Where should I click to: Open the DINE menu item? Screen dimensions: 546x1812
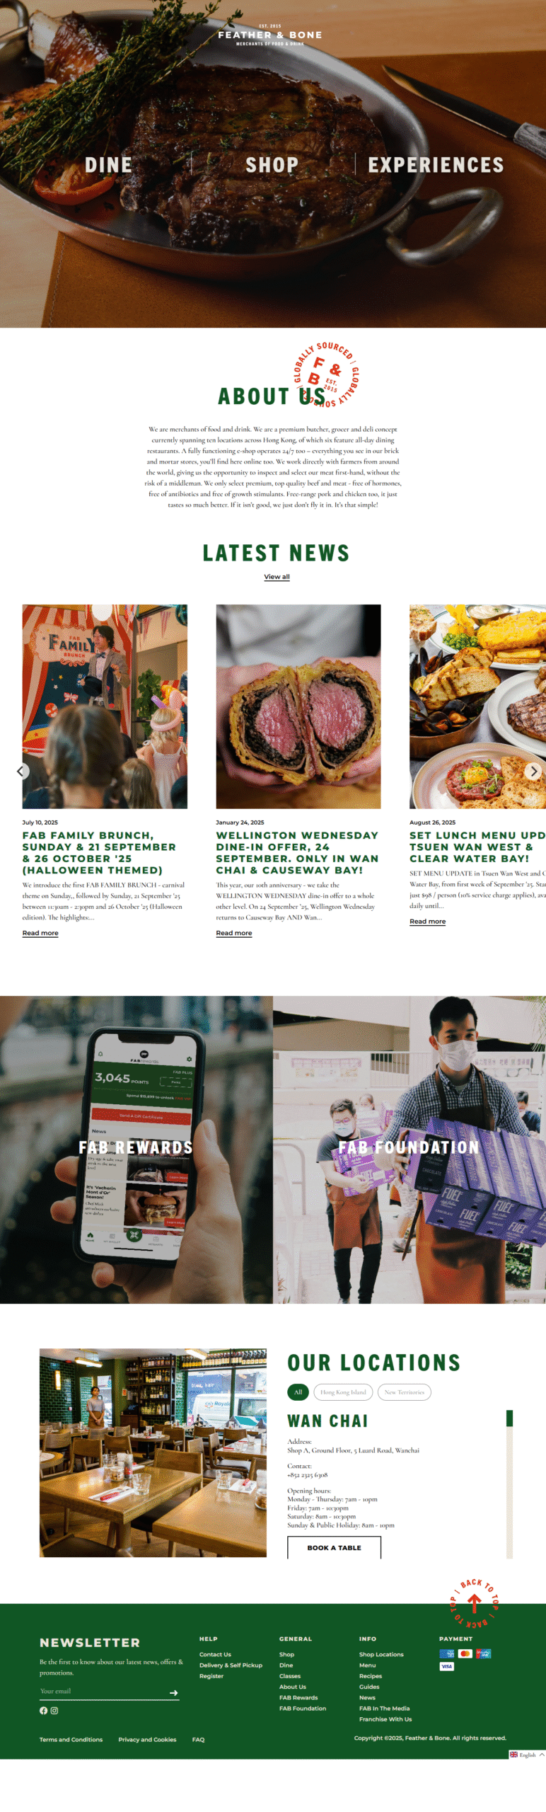(108, 165)
